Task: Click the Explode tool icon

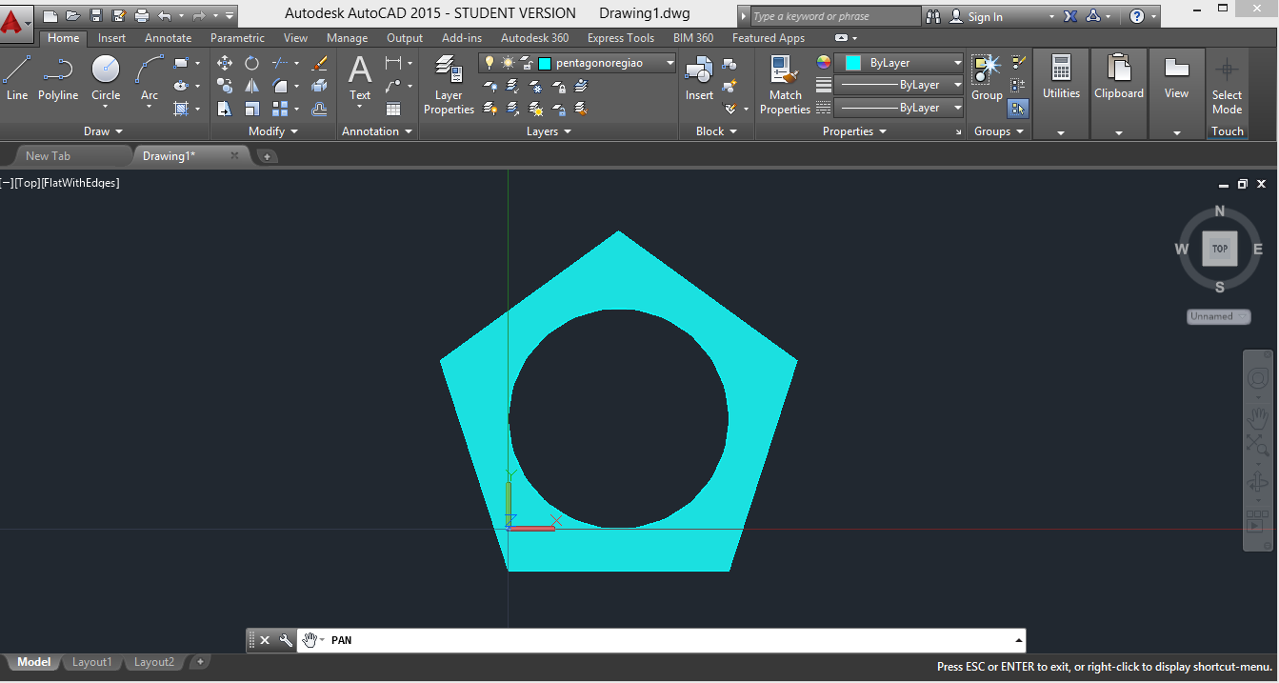Action: 320,86
